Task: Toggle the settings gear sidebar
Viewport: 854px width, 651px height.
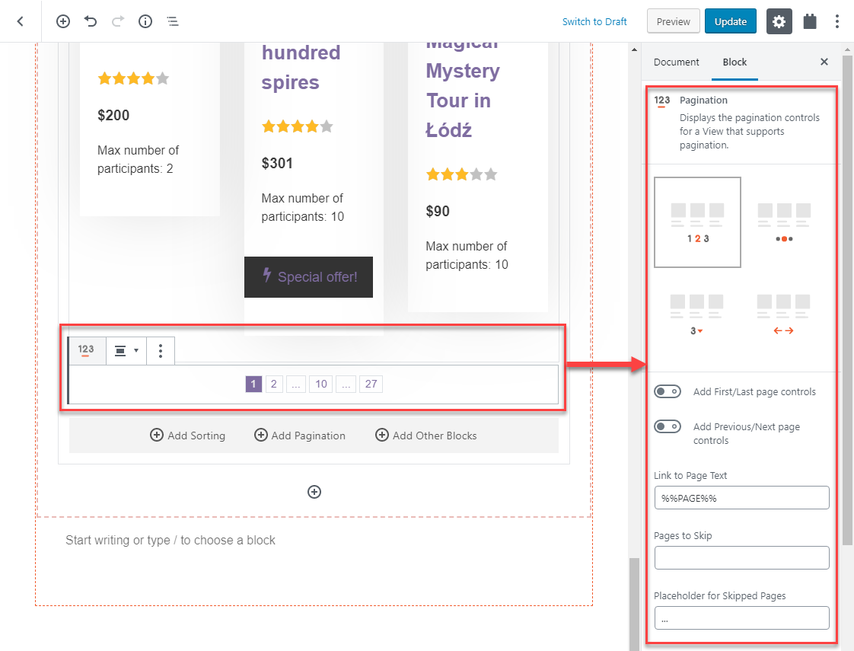Action: tap(779, 21)
